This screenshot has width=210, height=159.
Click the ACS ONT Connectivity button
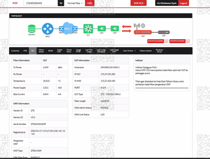(x=155, y=41)
